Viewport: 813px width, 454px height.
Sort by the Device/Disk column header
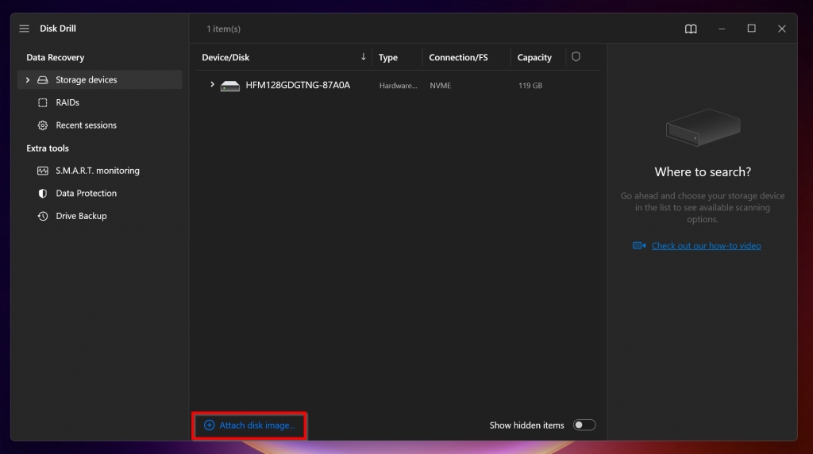coord(225,57)
